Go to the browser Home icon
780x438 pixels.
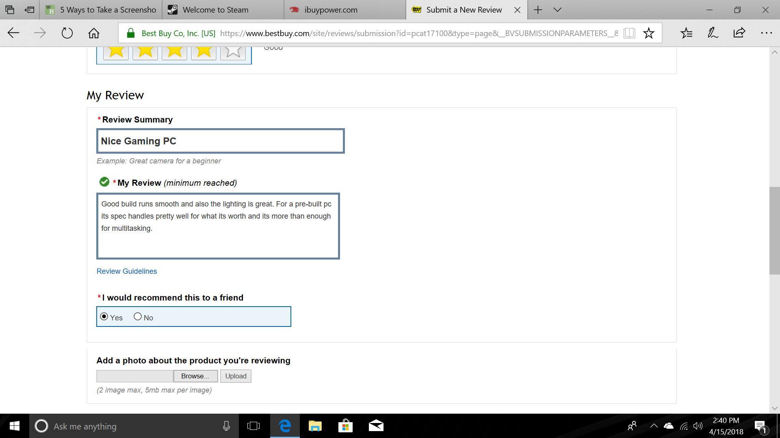tap(94, 33)
